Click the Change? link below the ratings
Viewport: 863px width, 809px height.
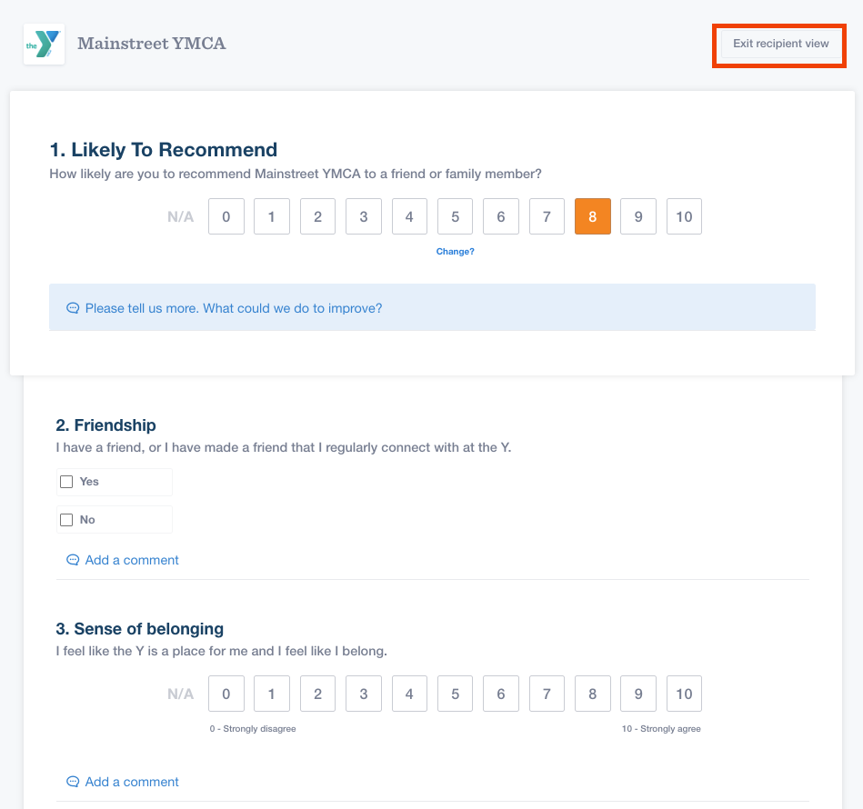[455, 252]
